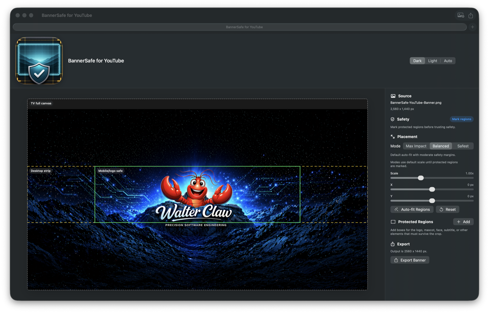Viewport: 489px width, 313px height.
Task: Click the BannerSafe for YouTube tab bar
Action: (240, 27)
